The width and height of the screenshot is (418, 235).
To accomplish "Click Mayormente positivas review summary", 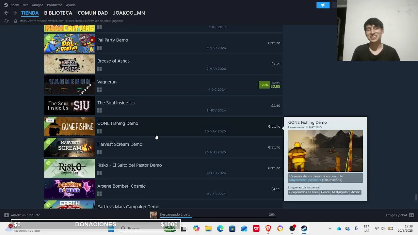I will [305, 180].
